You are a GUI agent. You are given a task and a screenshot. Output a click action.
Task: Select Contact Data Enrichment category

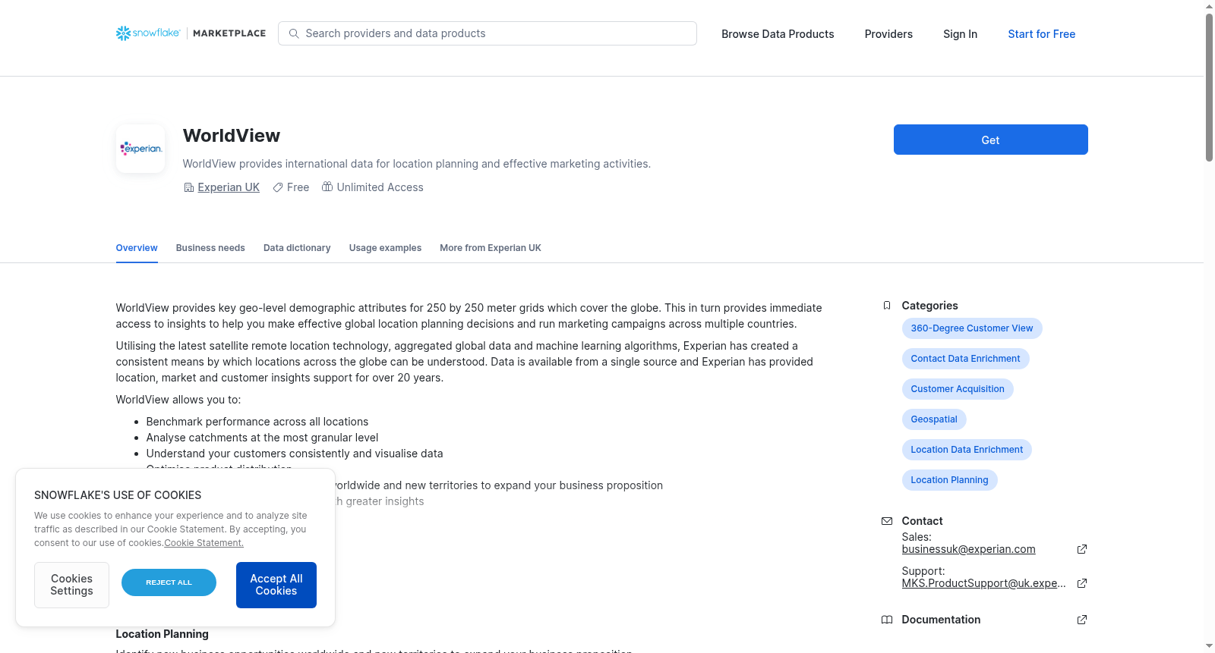[x=965, y=359]
